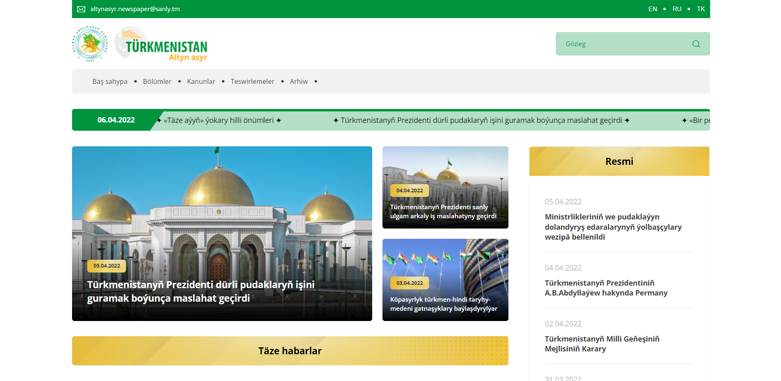Open the Teswirlemeler menu item
The height and width of the screenshot is (381, 781).
252,81
